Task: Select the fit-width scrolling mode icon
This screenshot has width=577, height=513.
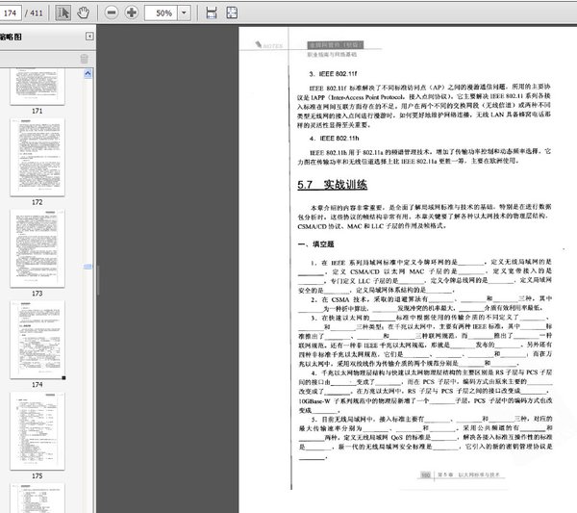Action: pos(212,13)
